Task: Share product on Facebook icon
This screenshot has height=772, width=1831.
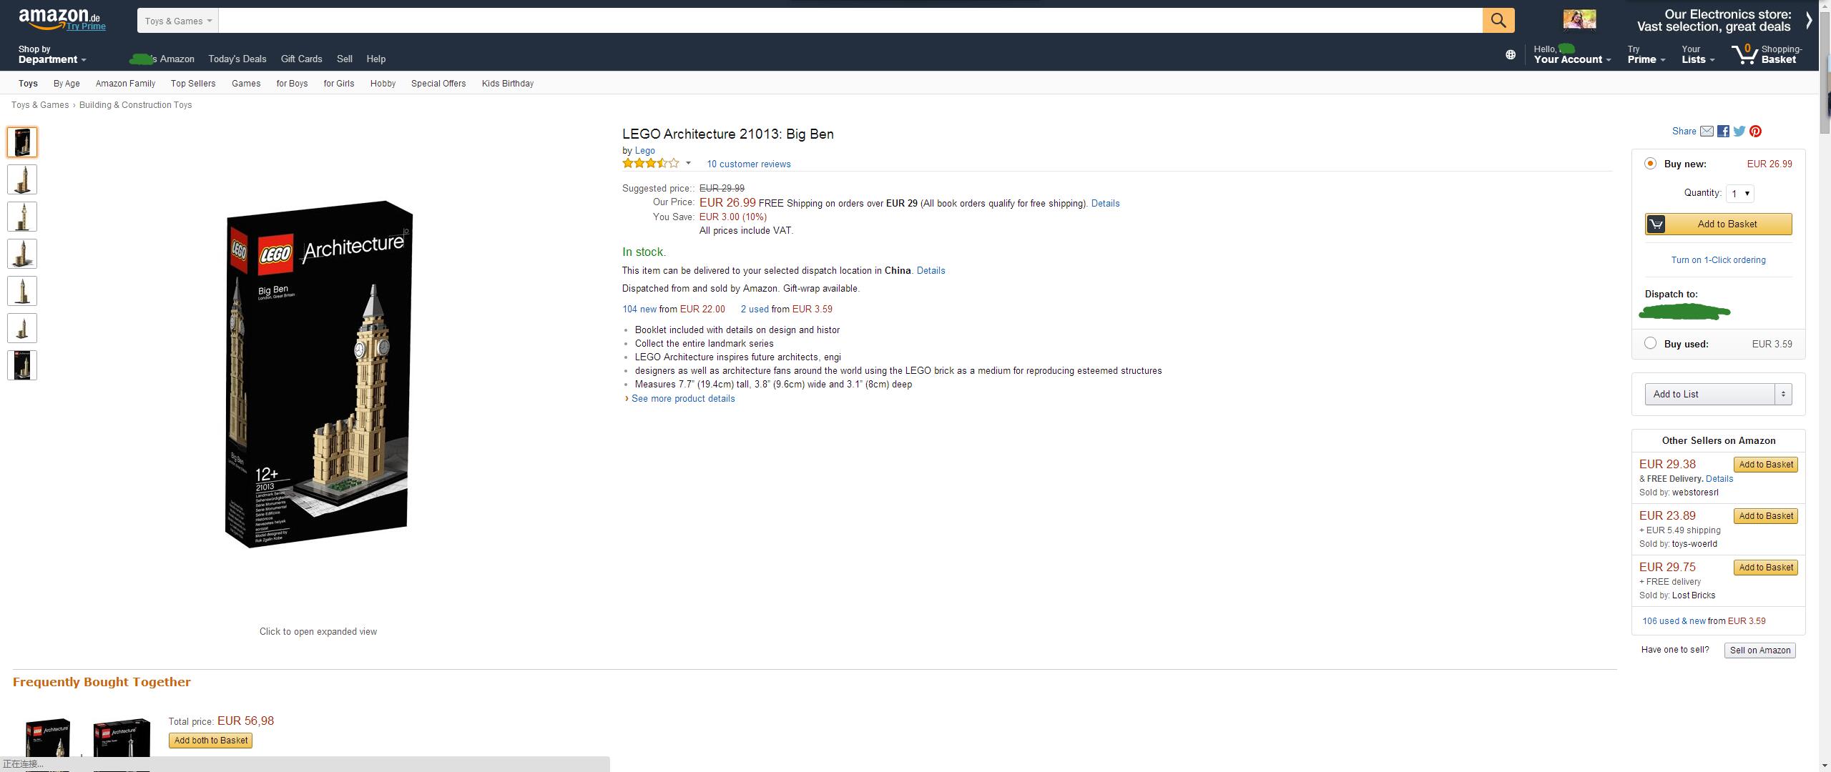Action: (1723, 132)
